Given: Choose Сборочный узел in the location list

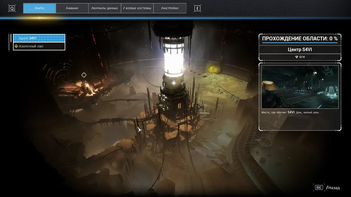Looking at the screenshot, I should pyautogui.click(x=39, y=46).
